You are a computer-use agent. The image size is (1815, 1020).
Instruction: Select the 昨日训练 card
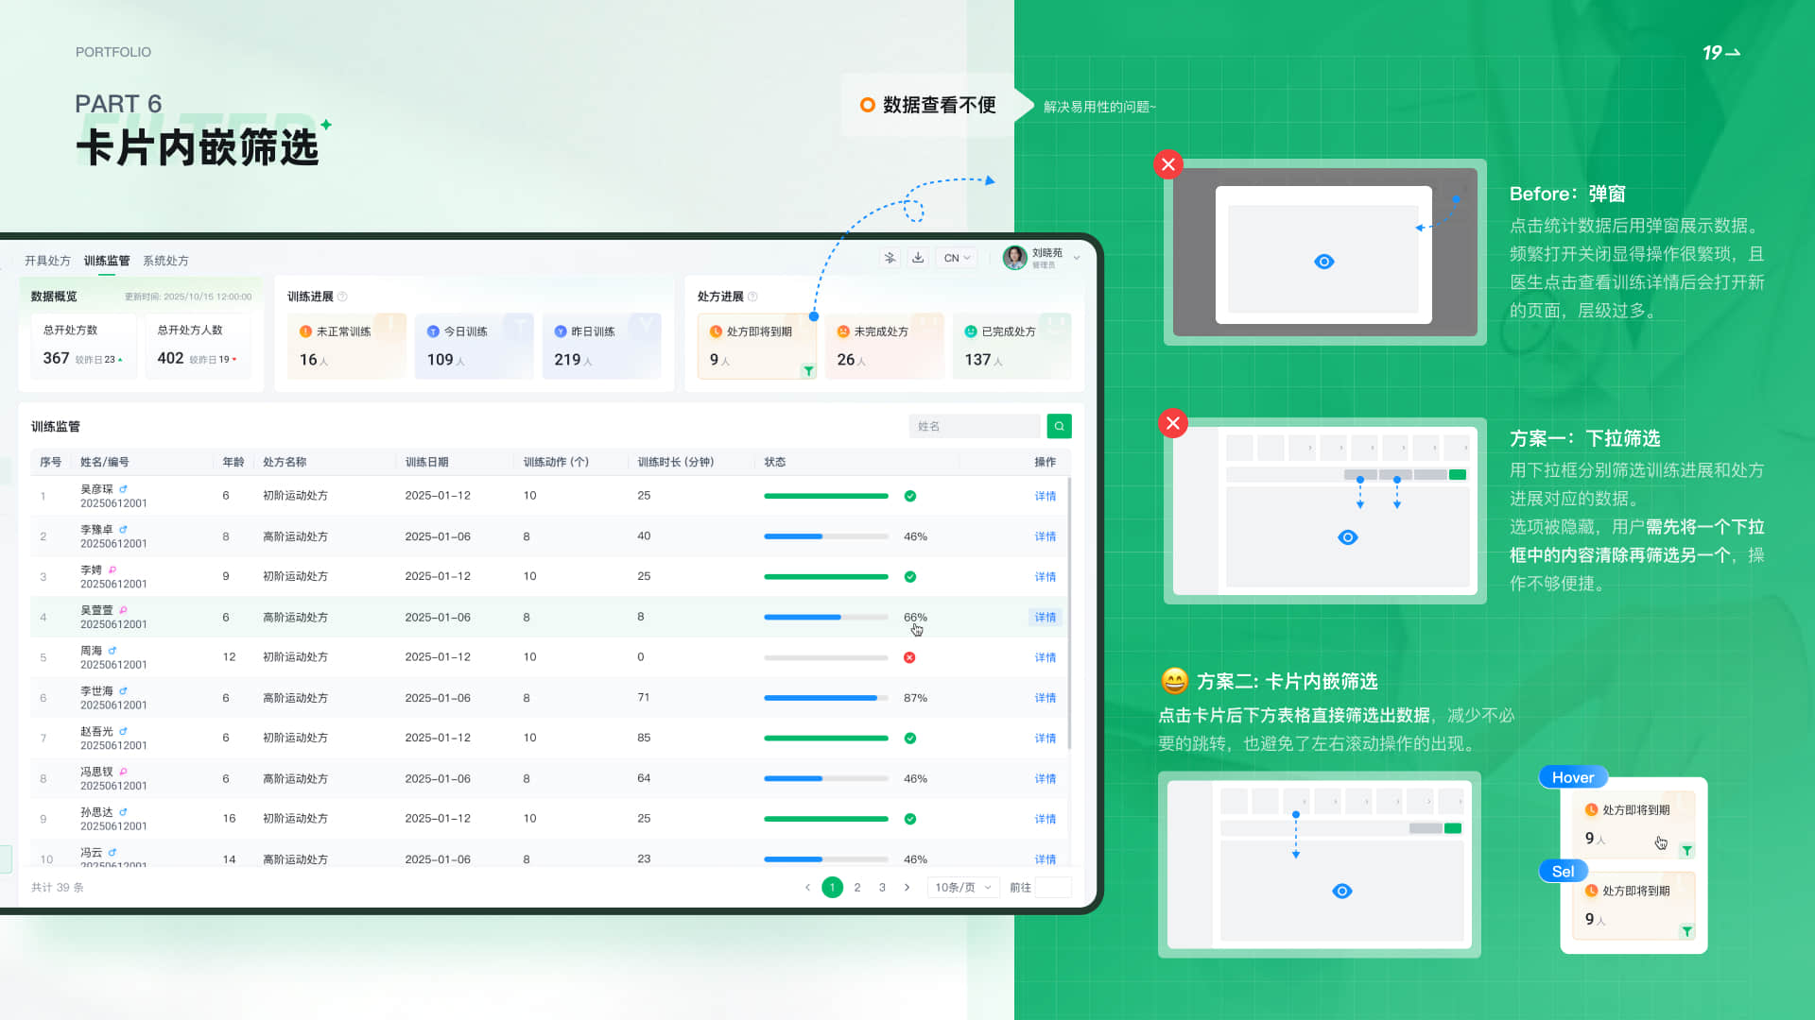601,346
